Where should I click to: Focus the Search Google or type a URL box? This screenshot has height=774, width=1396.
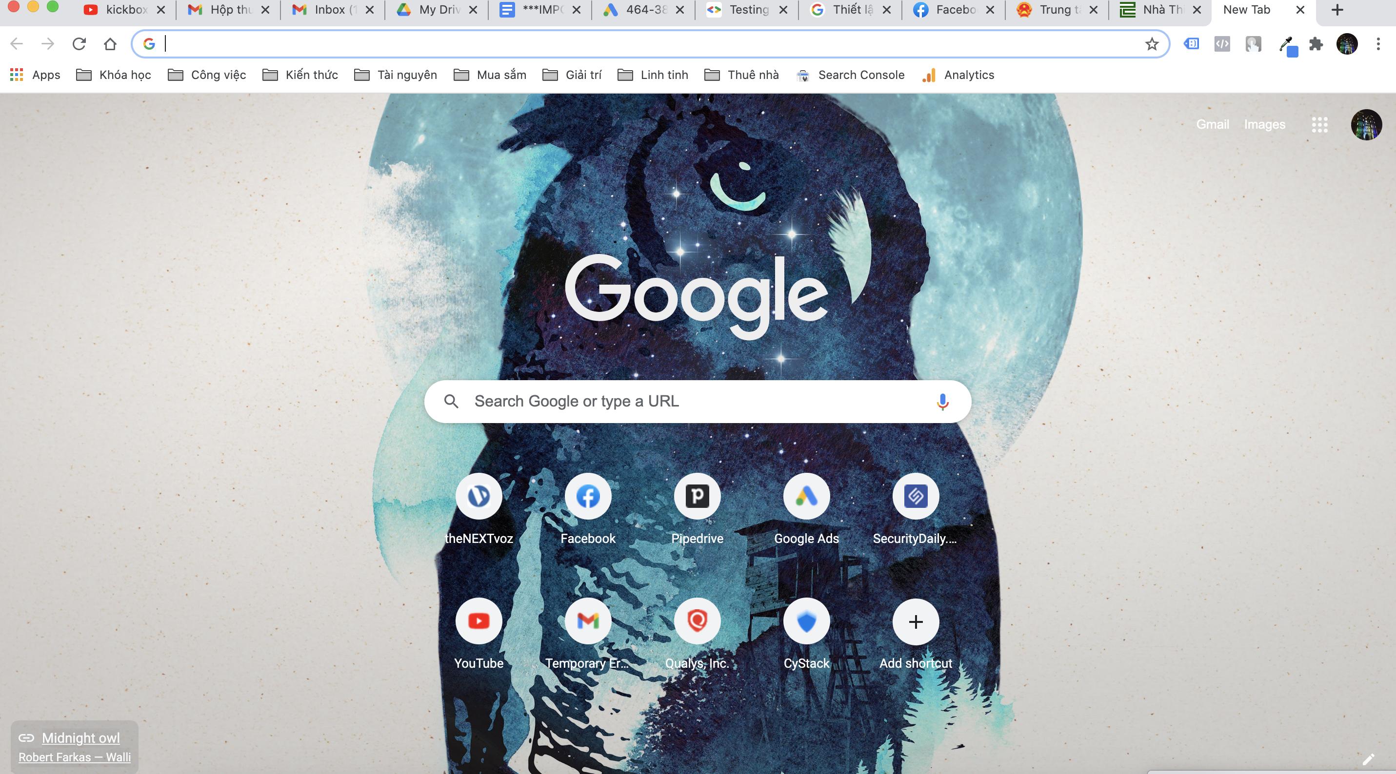698,401
